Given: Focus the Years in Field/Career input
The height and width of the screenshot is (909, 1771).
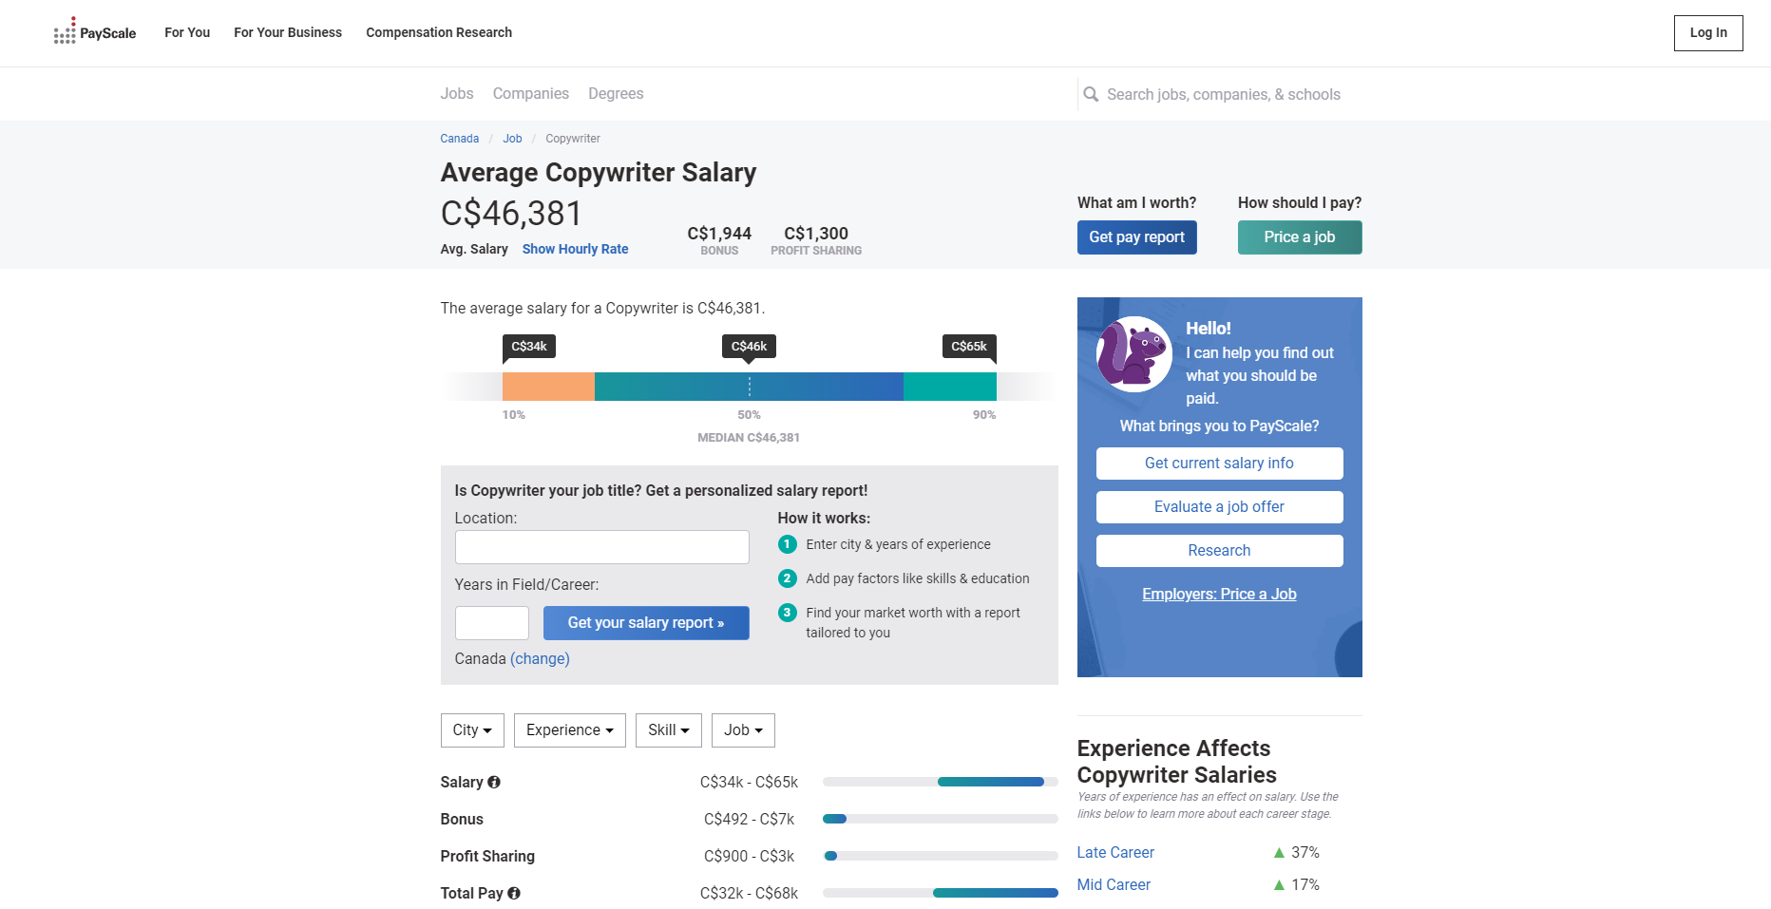Looking at the screenshot, I should click(492, 623).
